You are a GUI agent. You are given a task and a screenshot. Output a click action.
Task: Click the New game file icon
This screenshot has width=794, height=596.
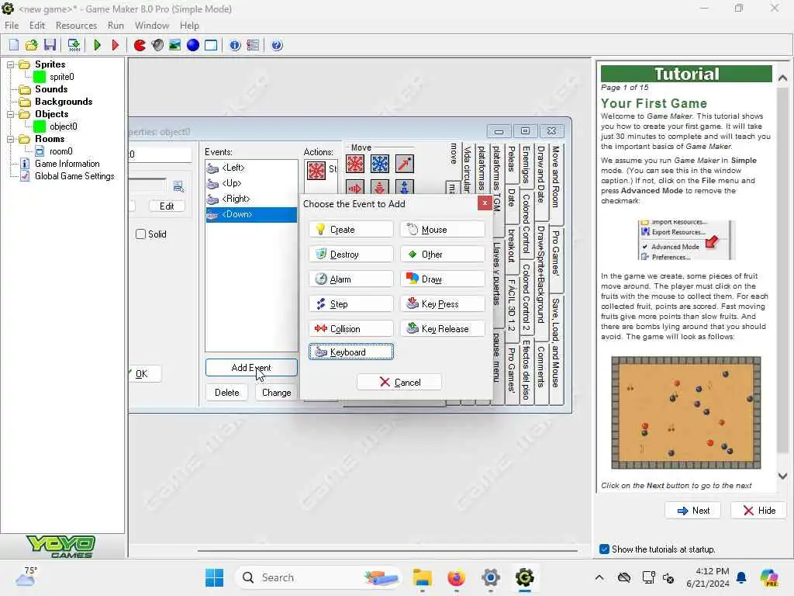tap(14, 45)
